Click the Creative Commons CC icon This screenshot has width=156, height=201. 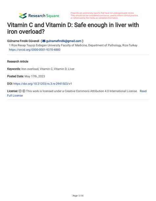pyautogui.click(x=20, y=91)
